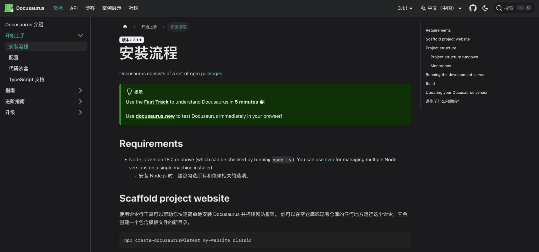Jump to Monorepos in table of contents
Viewport: 539px width, 252px height.
tap(441, 66)
